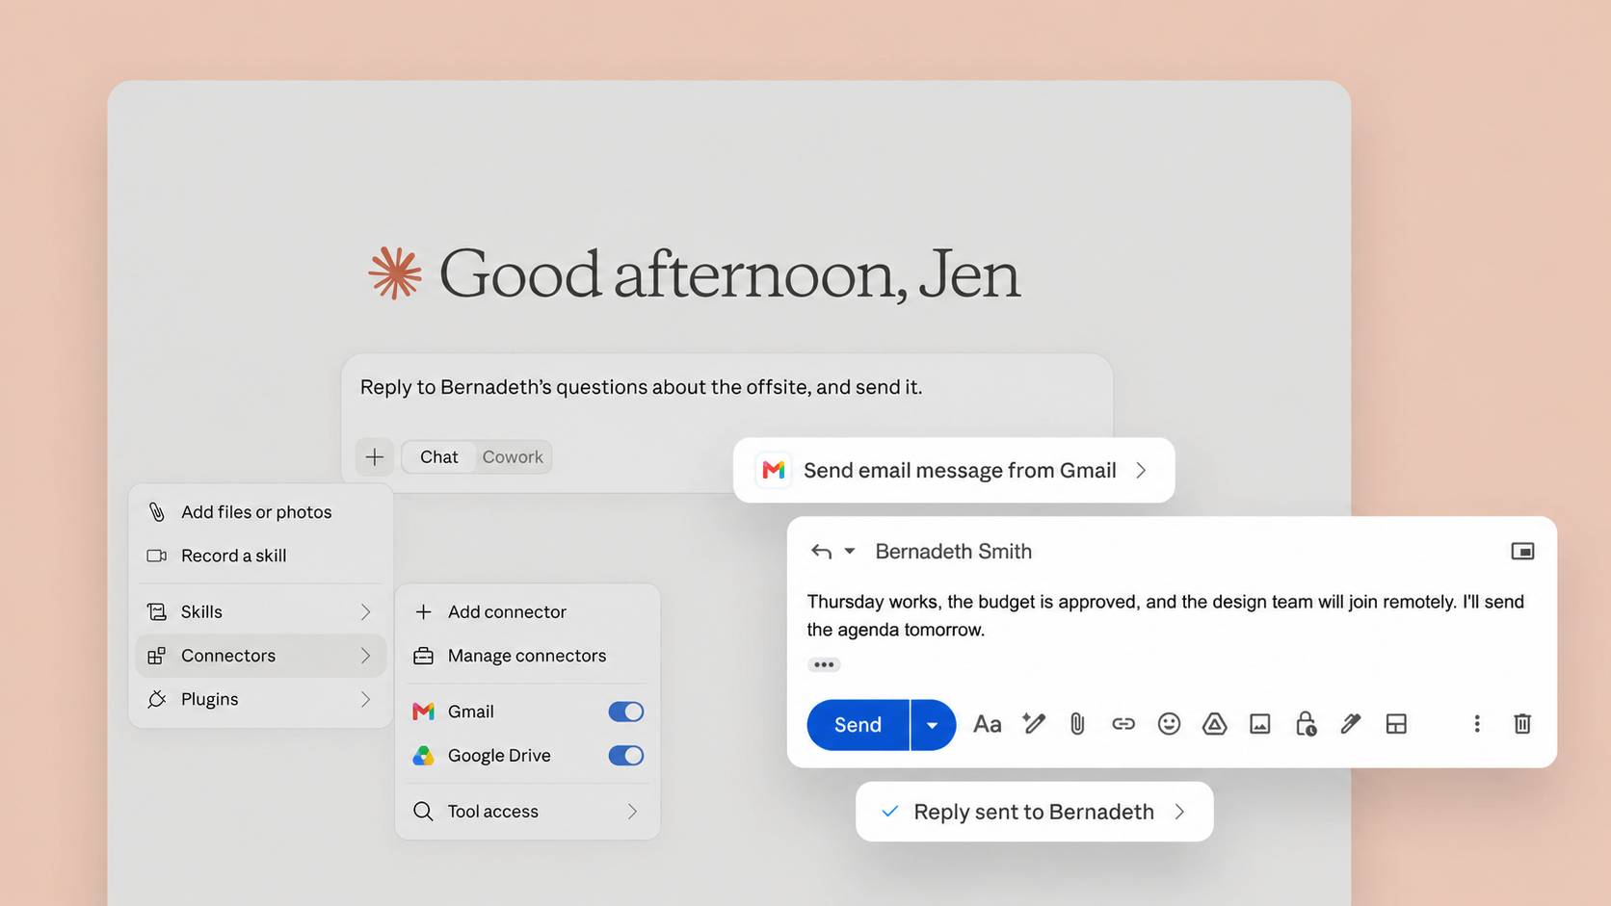Click the reply arrow icon beside Bernadeth Smith
1611x906 pixels.
click(x=821, y=552)
